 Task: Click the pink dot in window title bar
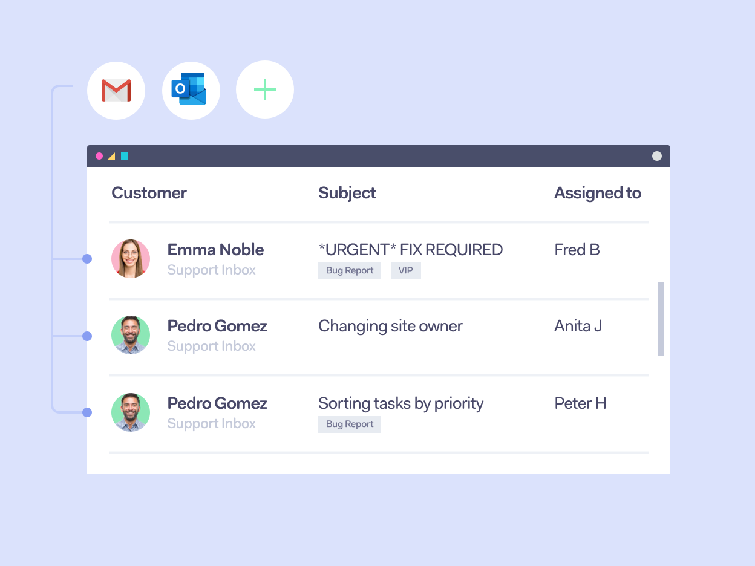click(x=99, y=156)
